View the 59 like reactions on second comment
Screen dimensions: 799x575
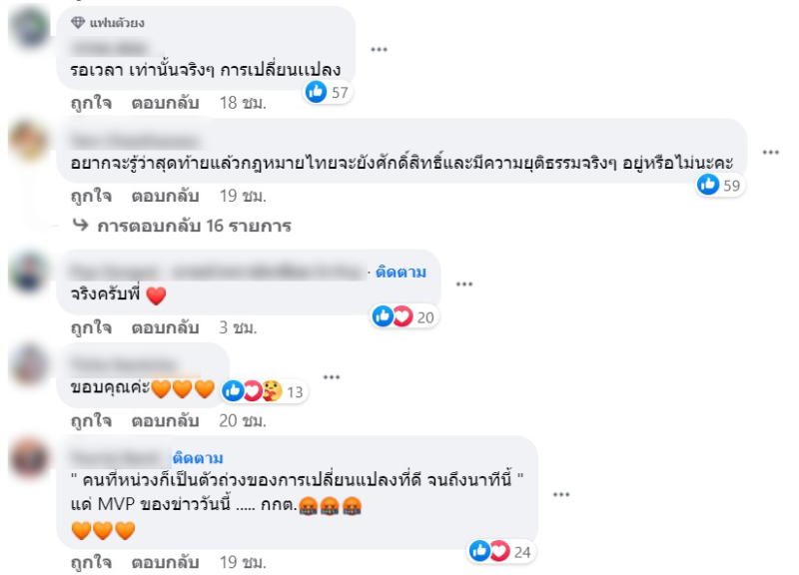718,185
